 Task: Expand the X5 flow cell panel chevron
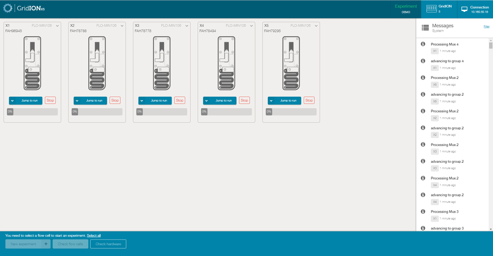[317, 26]
